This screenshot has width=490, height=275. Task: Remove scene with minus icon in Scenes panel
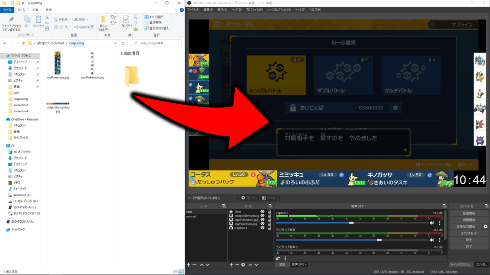coord(194,265)
